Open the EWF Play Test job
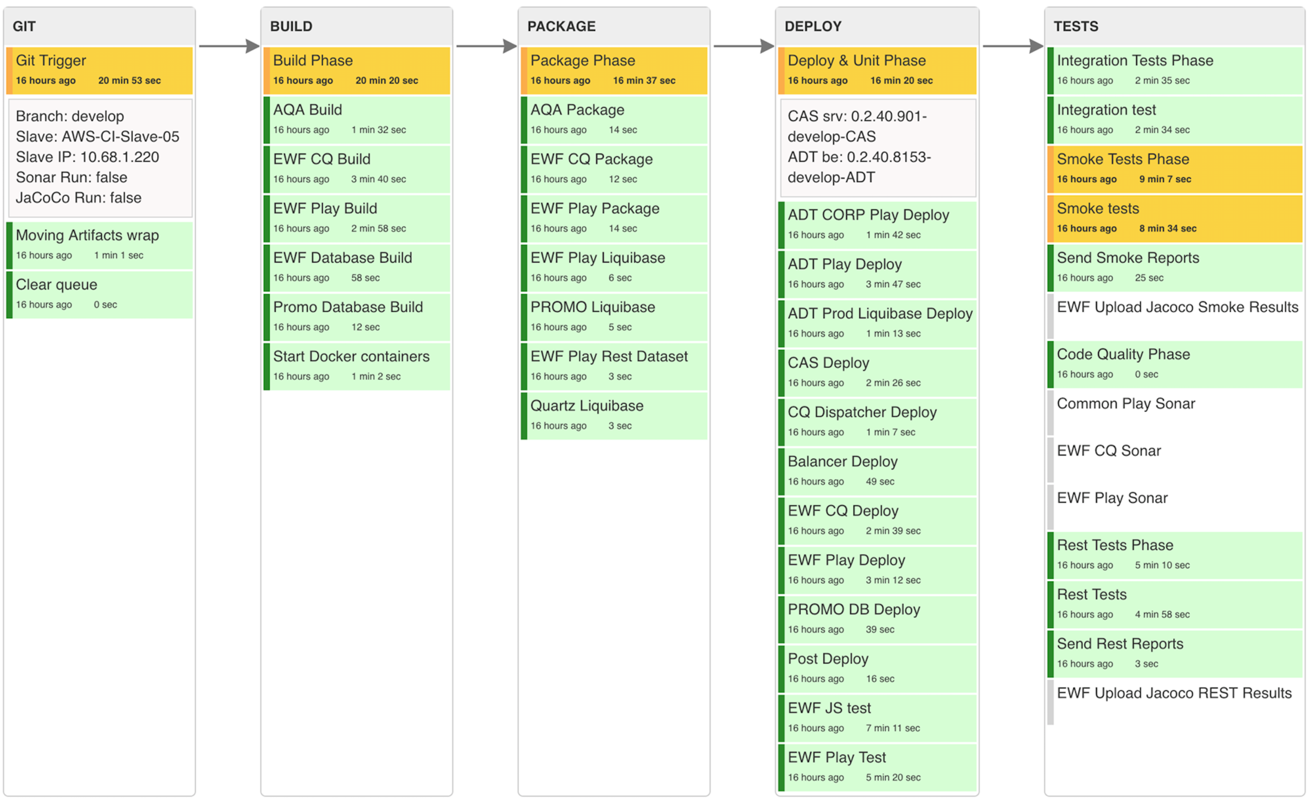This screenshot has width=1311, height=806. tap(836, 758)
